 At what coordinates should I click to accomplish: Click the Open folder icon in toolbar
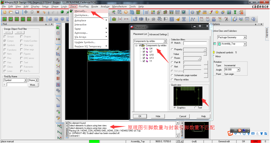click(11, 12)
